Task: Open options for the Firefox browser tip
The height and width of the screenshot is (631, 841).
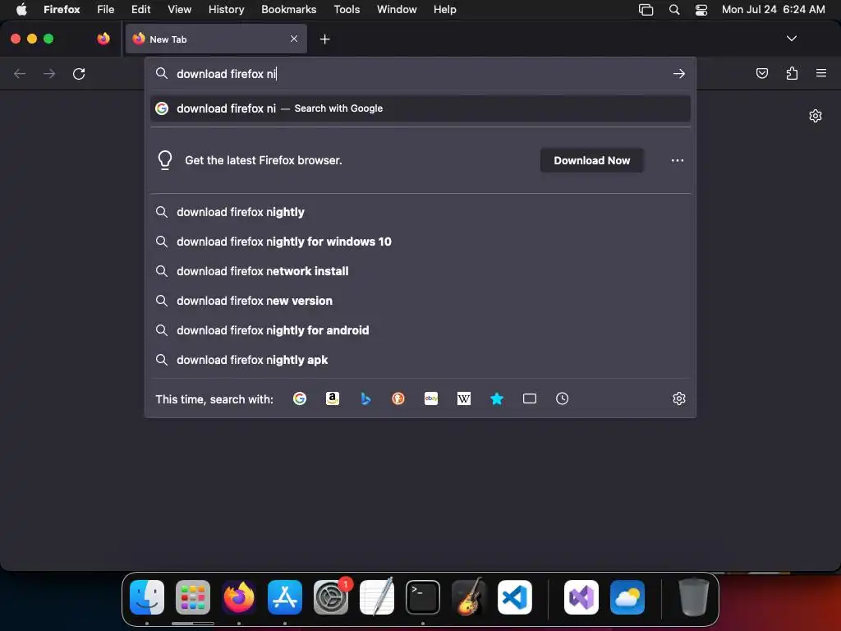Action: click(678, 160)
